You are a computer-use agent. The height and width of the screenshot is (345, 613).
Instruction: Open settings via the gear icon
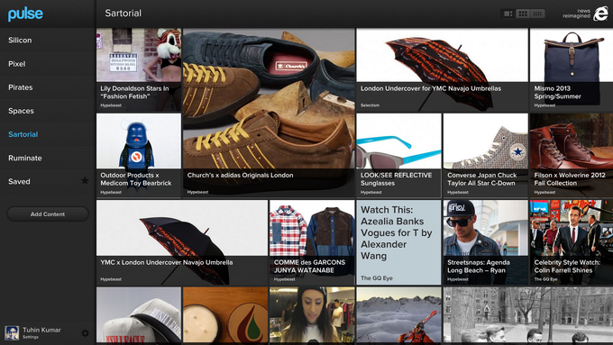[85, 333]
